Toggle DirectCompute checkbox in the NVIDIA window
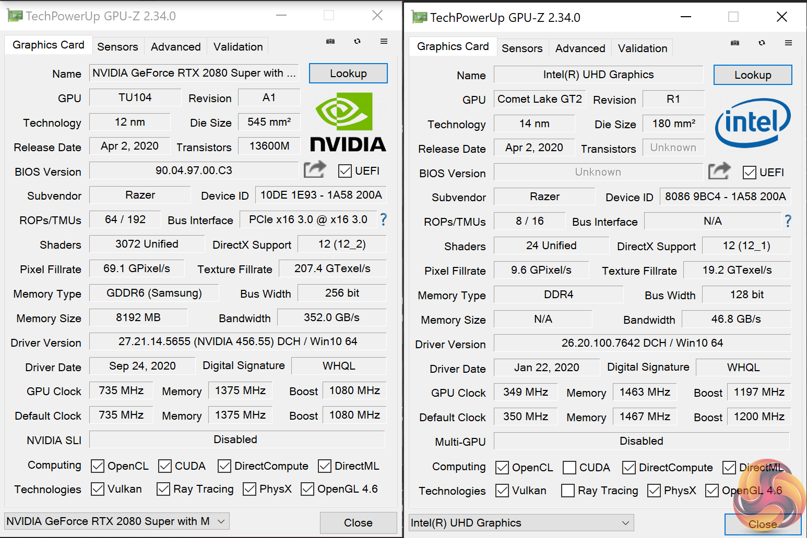Viewport: 807px width, 538px height. pos(224,466)
